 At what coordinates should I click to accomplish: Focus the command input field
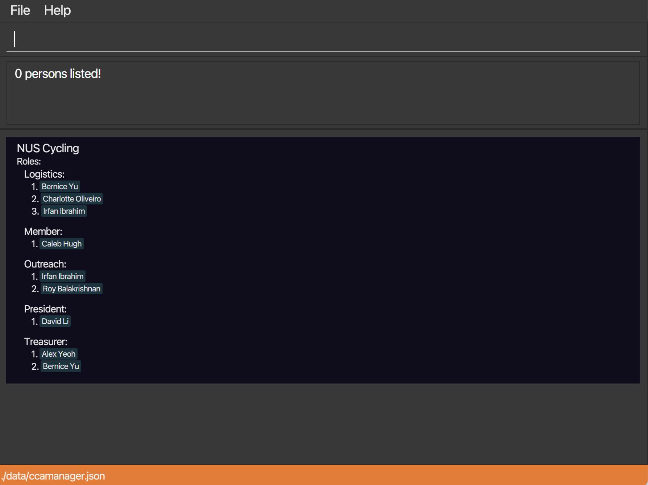(x=323, y=39)
